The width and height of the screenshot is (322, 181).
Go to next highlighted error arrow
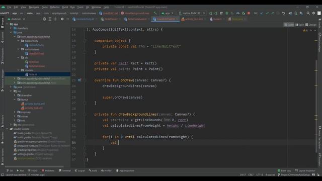(x=315, y=30)
